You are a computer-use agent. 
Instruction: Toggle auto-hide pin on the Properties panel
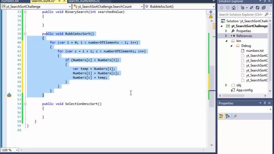coord(265,103)
